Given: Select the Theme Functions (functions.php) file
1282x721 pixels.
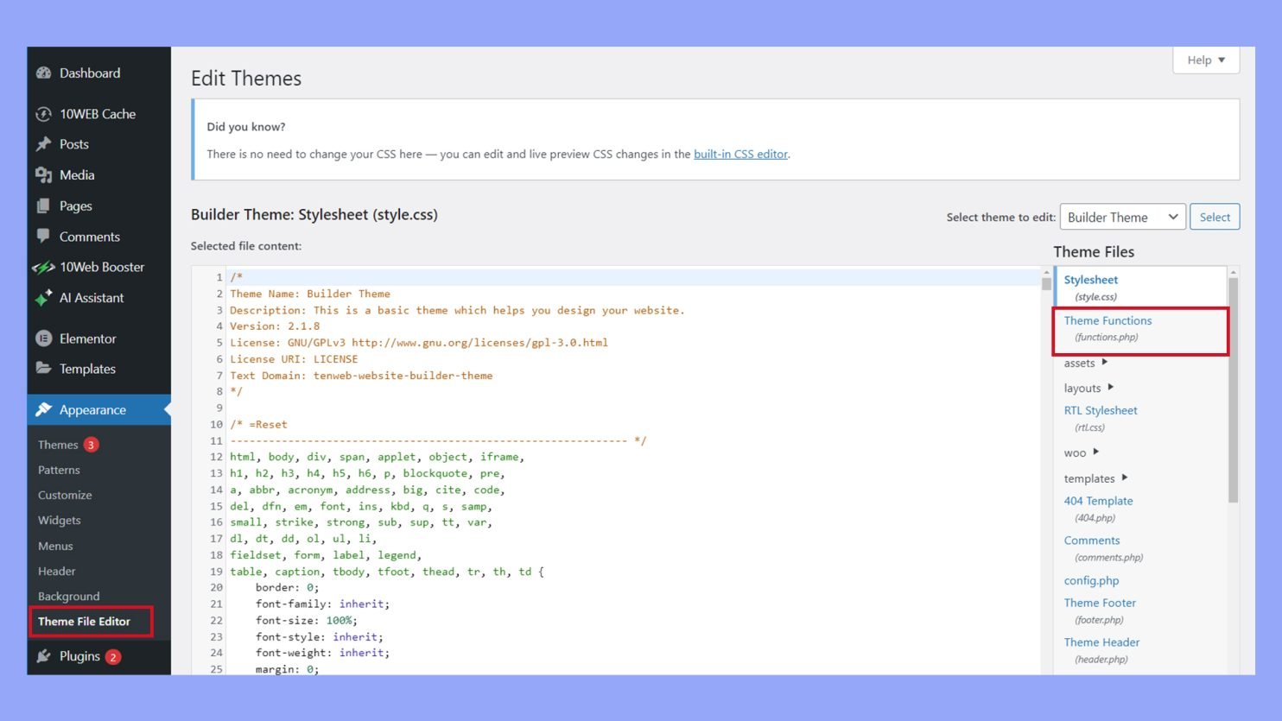Looking at the screenshot, I should [1108, 320].
